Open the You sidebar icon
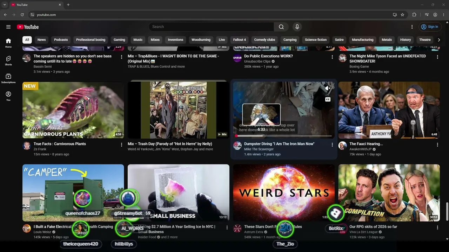 [x=8, y=96]
